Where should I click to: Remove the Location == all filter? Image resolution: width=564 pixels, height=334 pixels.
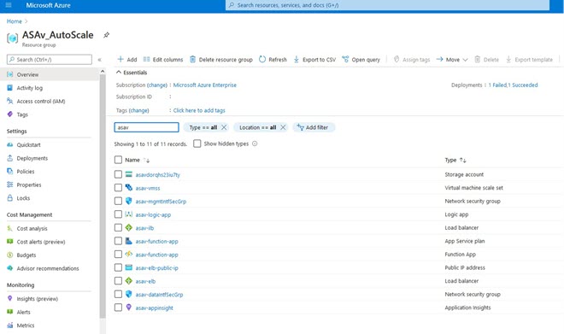[x=283, y=127]
